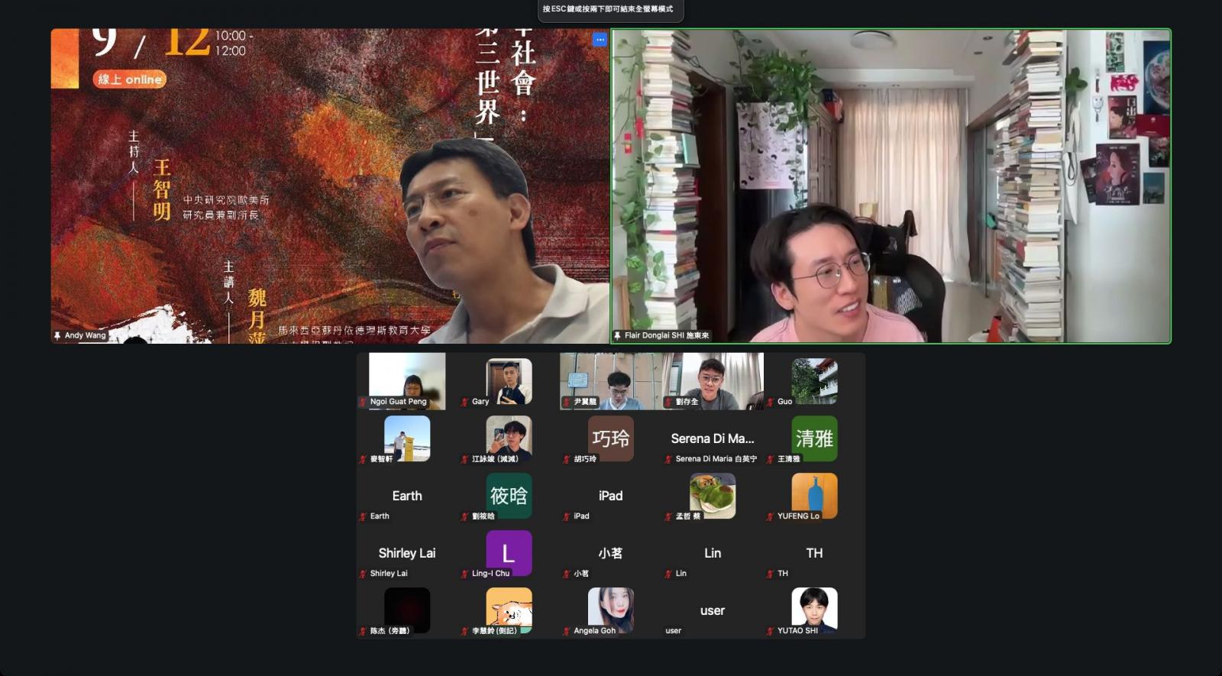Click the Serena Di Maria participant tile

pos(713,438)
